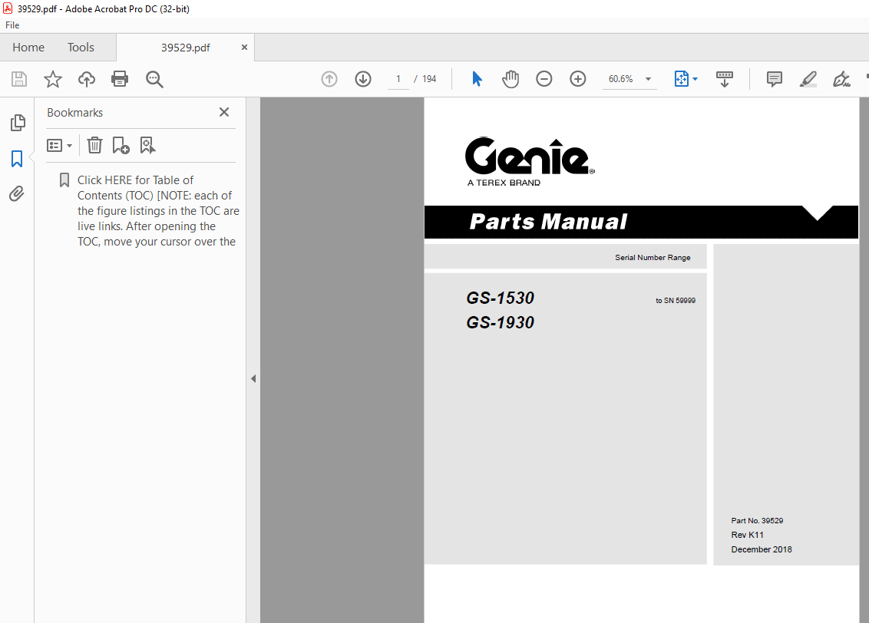
Task: Print the document using printer icon
Action: tap(120, 79)
